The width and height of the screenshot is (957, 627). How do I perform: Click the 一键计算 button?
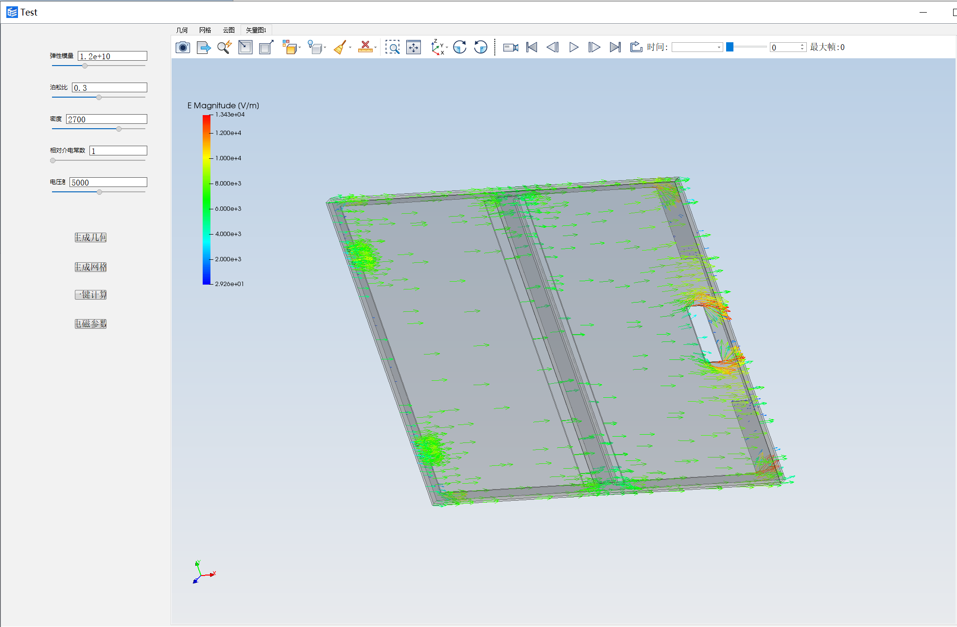pyautogui.click(x=90, y=295)
